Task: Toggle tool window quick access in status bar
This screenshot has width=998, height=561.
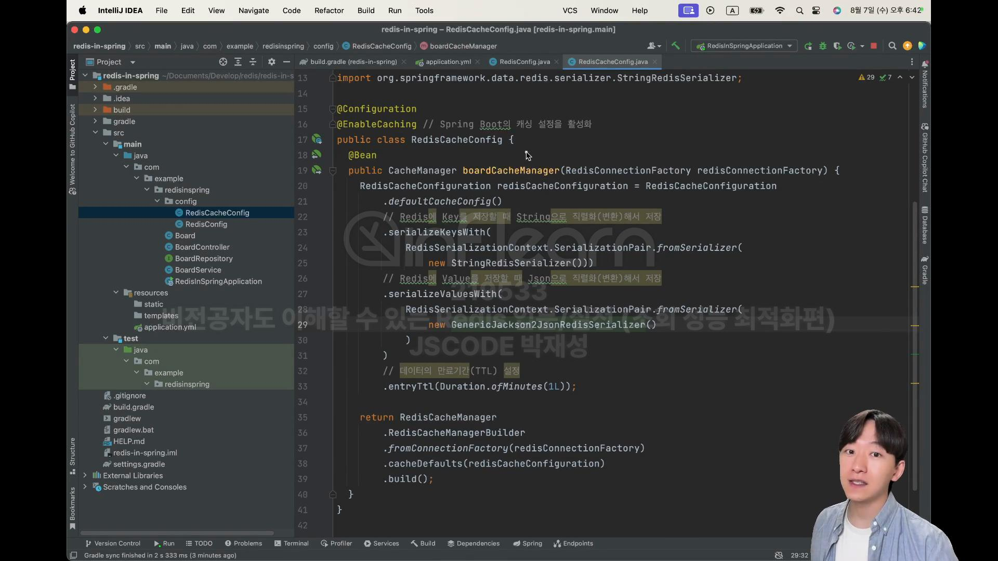Action: coord(73,555)
